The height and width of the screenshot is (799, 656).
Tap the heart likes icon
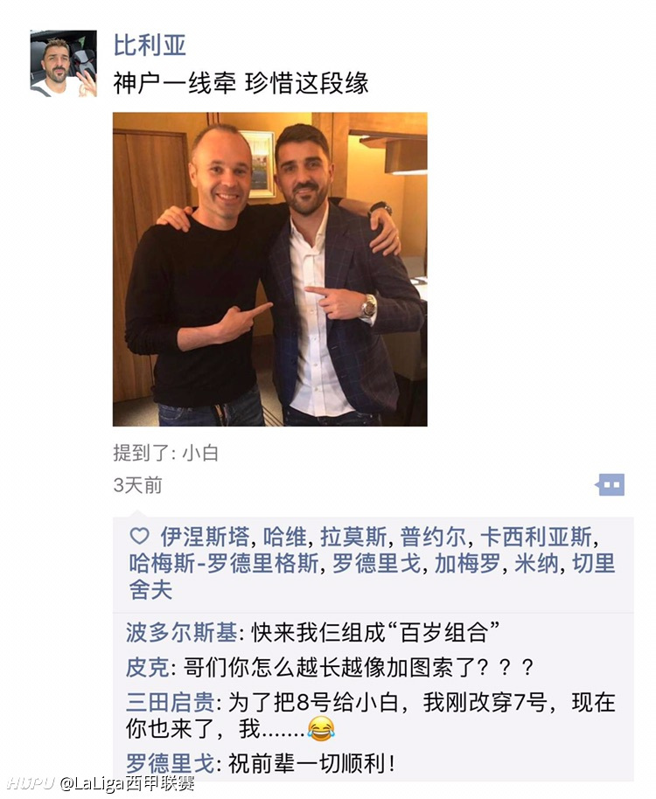[140, 536]
